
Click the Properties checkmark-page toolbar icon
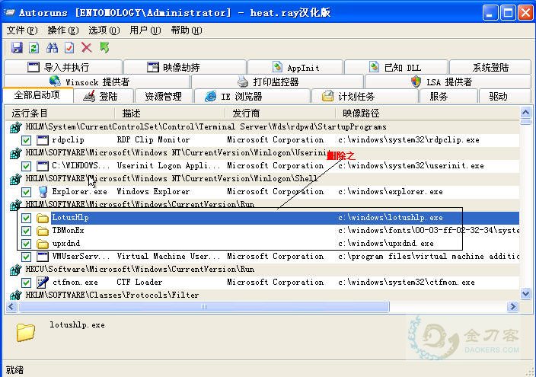(69, 47)
